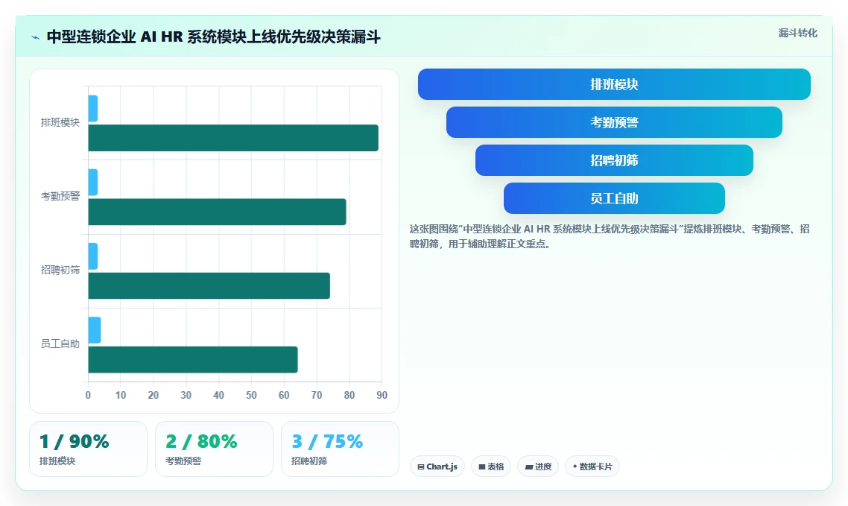Click the green 排班模块 bar in chart
Image resolution: width=848 pixels, height=506 pixels.
(x=233, y=138)
